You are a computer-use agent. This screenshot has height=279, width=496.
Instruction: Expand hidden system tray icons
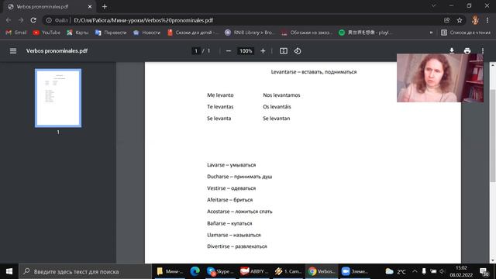[415, 271]
